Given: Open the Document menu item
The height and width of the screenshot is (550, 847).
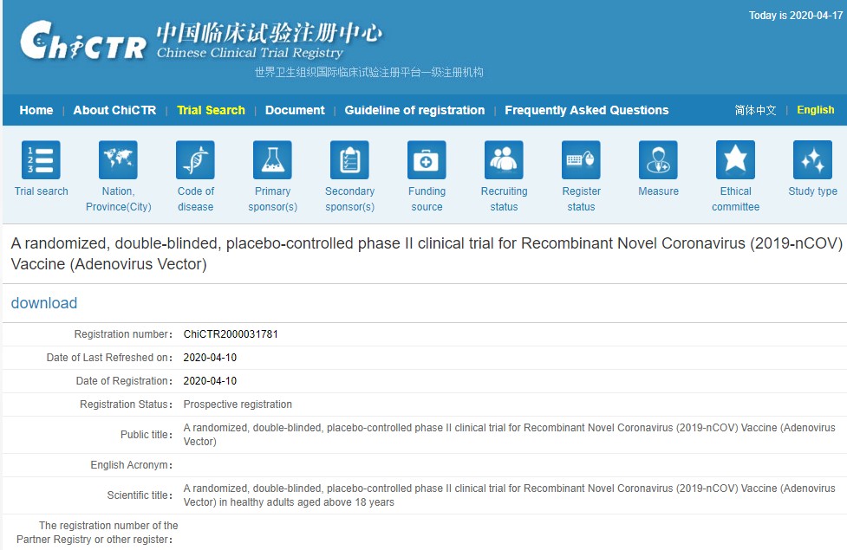Looking at the screenshot, I should pyautogui.click(x=295, y=110).
